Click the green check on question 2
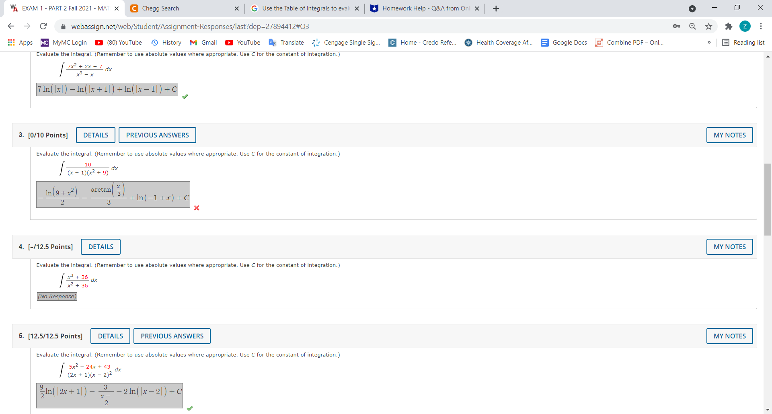The image size is (772, 414). tap(185, 96)
